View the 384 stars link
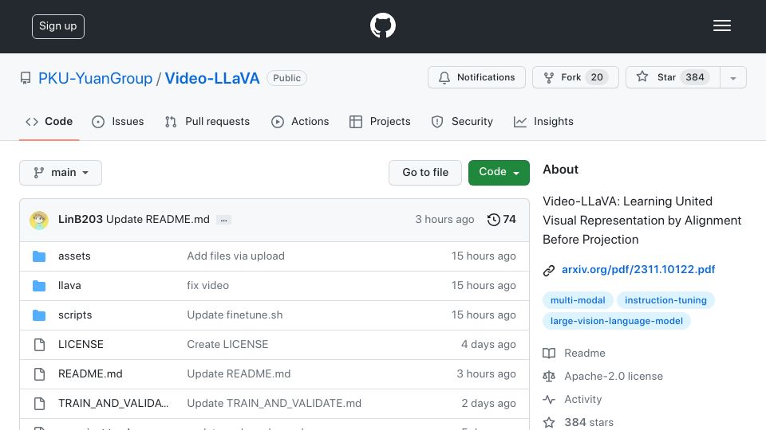Screen dimensions: 766x430 [578, 422]
